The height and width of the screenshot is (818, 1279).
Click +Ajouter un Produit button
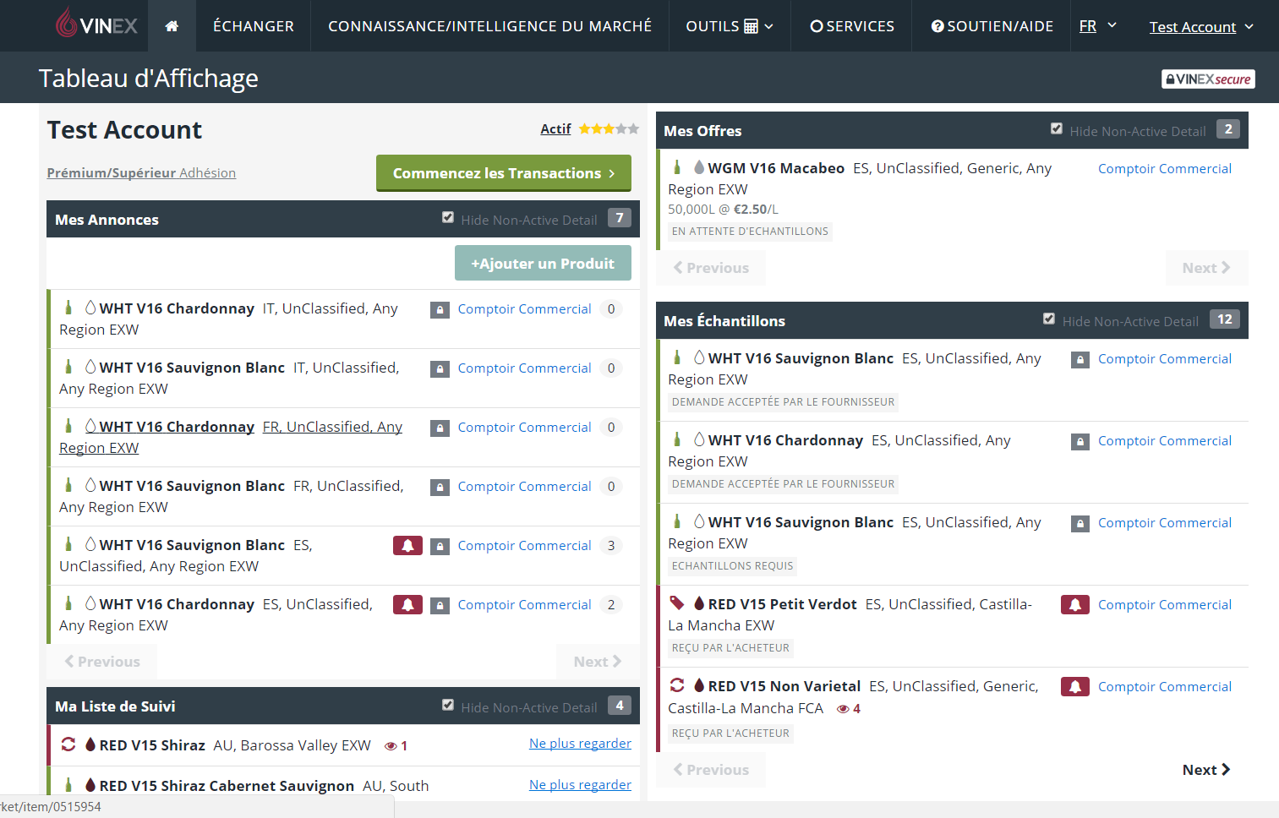click(543, 264)
